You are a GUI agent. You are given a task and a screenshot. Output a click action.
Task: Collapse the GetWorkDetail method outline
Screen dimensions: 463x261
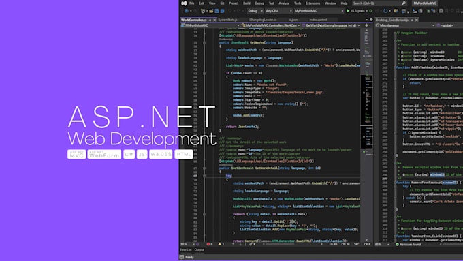(x=204, y=168)
